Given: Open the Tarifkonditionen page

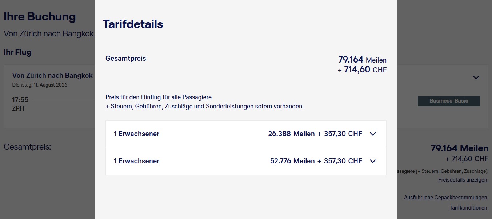Looking at the screenshot, I should coord(468,207).
